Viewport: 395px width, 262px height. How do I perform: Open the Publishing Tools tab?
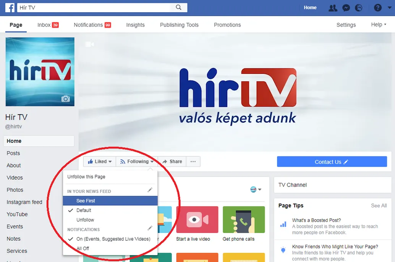(179, 25)
